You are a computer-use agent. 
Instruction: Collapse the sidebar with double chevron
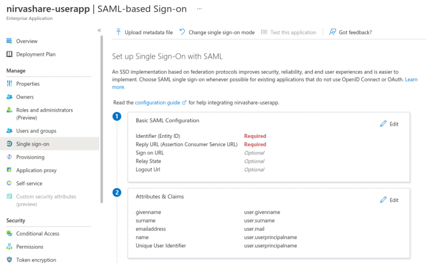[99, 30]
